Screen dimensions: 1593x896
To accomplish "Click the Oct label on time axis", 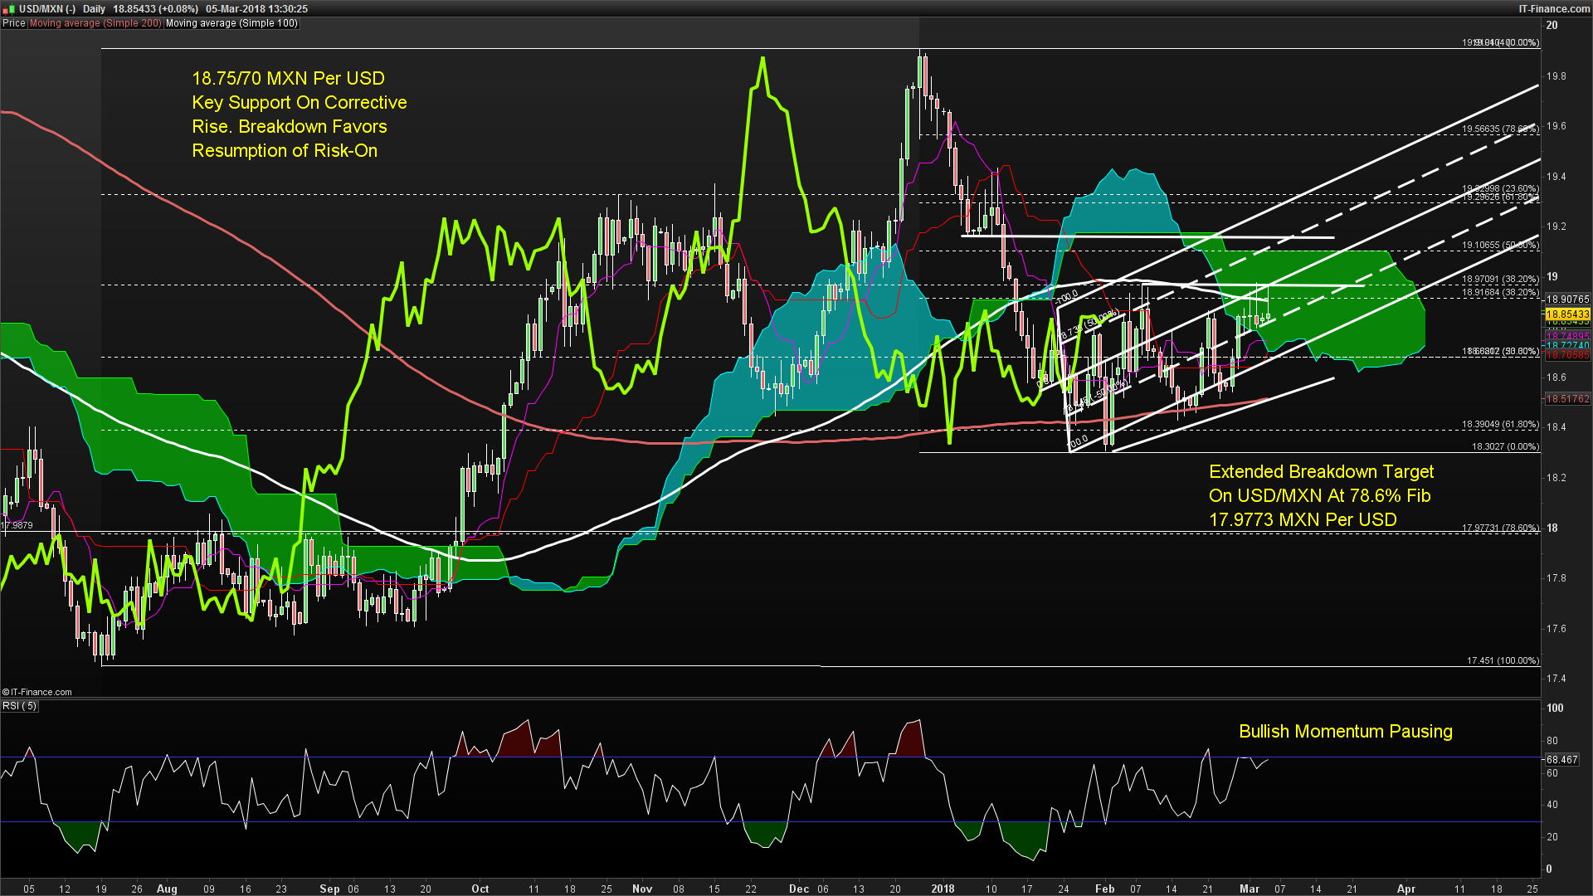I will pos(480,889).
